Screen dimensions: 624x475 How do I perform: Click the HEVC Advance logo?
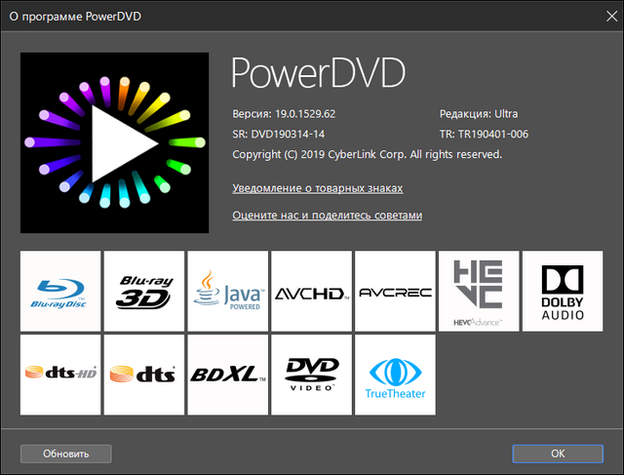[478, 290]
